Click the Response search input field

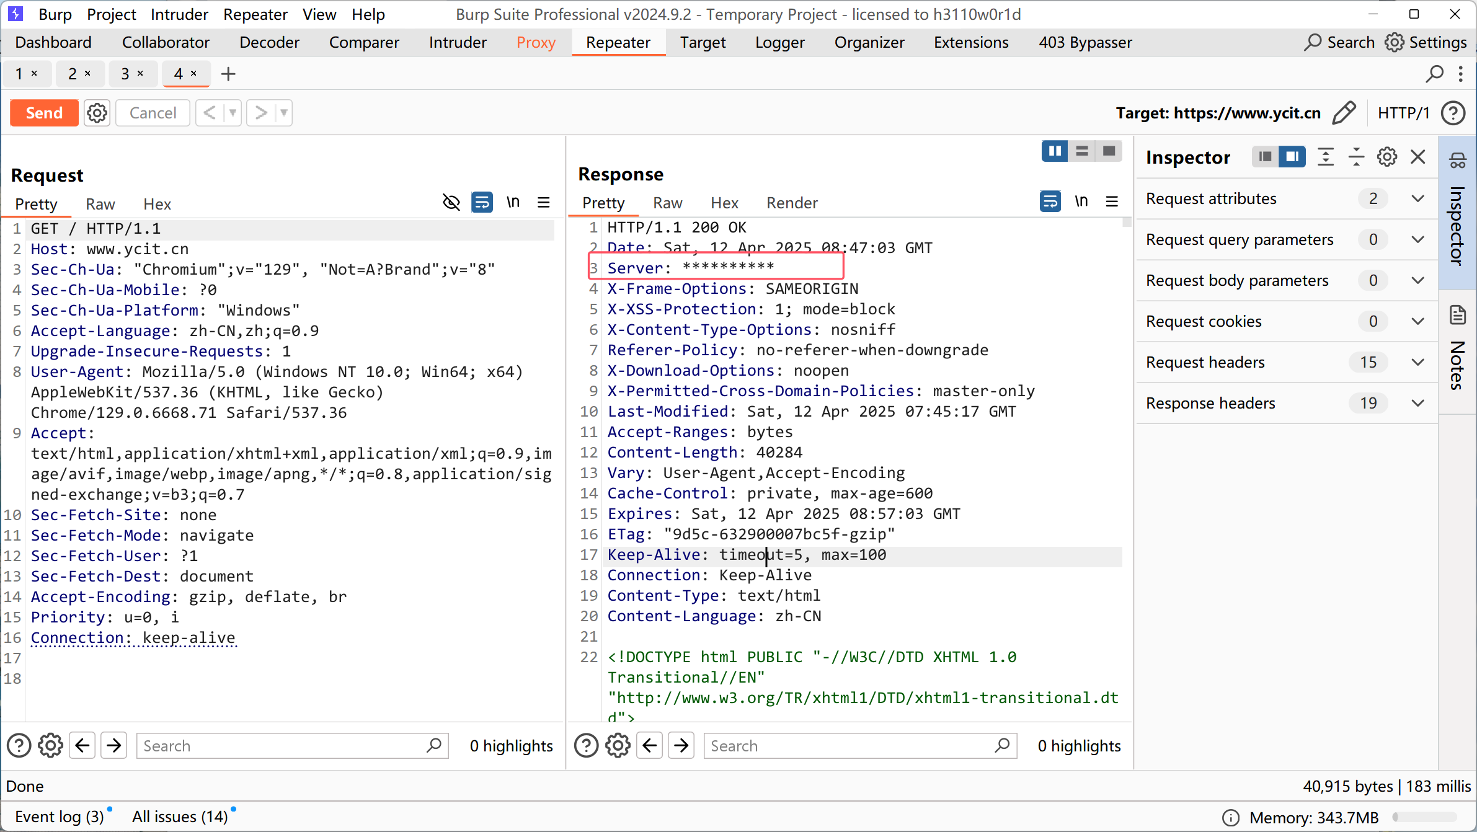pos(849,746)
